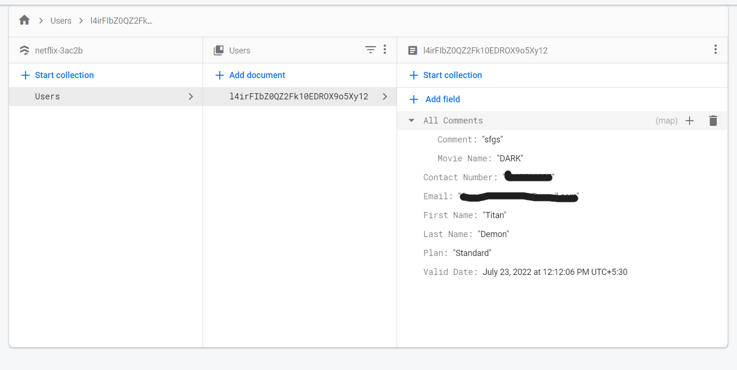Click the Movie Name field label
The image size is (737, 370).
[x=465, y=159]
